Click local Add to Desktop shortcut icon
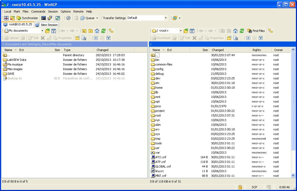The height and width of the screenshot is (191, 297). click(84, 38)
